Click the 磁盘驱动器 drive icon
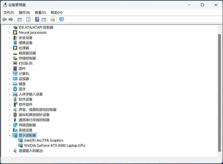The height and width of the screenshot is (164, 223). coord(15,54)
